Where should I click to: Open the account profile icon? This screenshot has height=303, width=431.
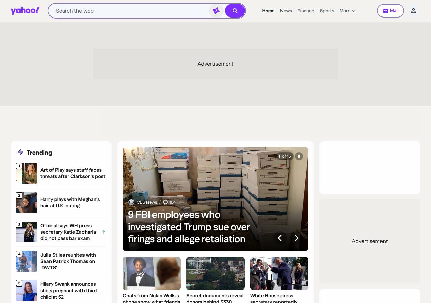[x=413, y=11]
